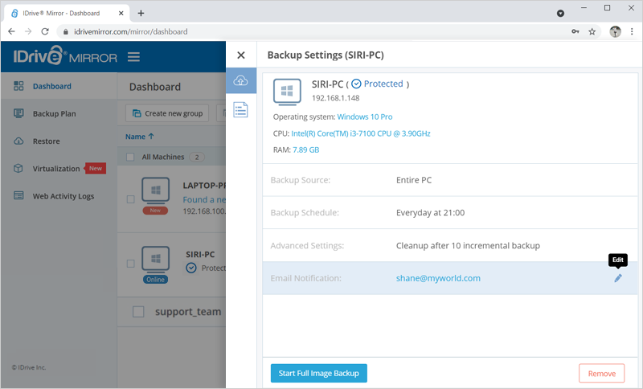
Task: Toggle the hamburger menu next to IDrive Mirror logo
Action: pyautogui.click(x=133, y=57)
